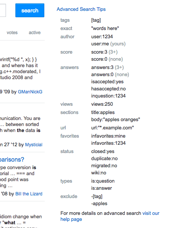Screen dimensions: 175x228
Task: Click the hasaccepted:no tip text
Action: (x=109, y=89)
